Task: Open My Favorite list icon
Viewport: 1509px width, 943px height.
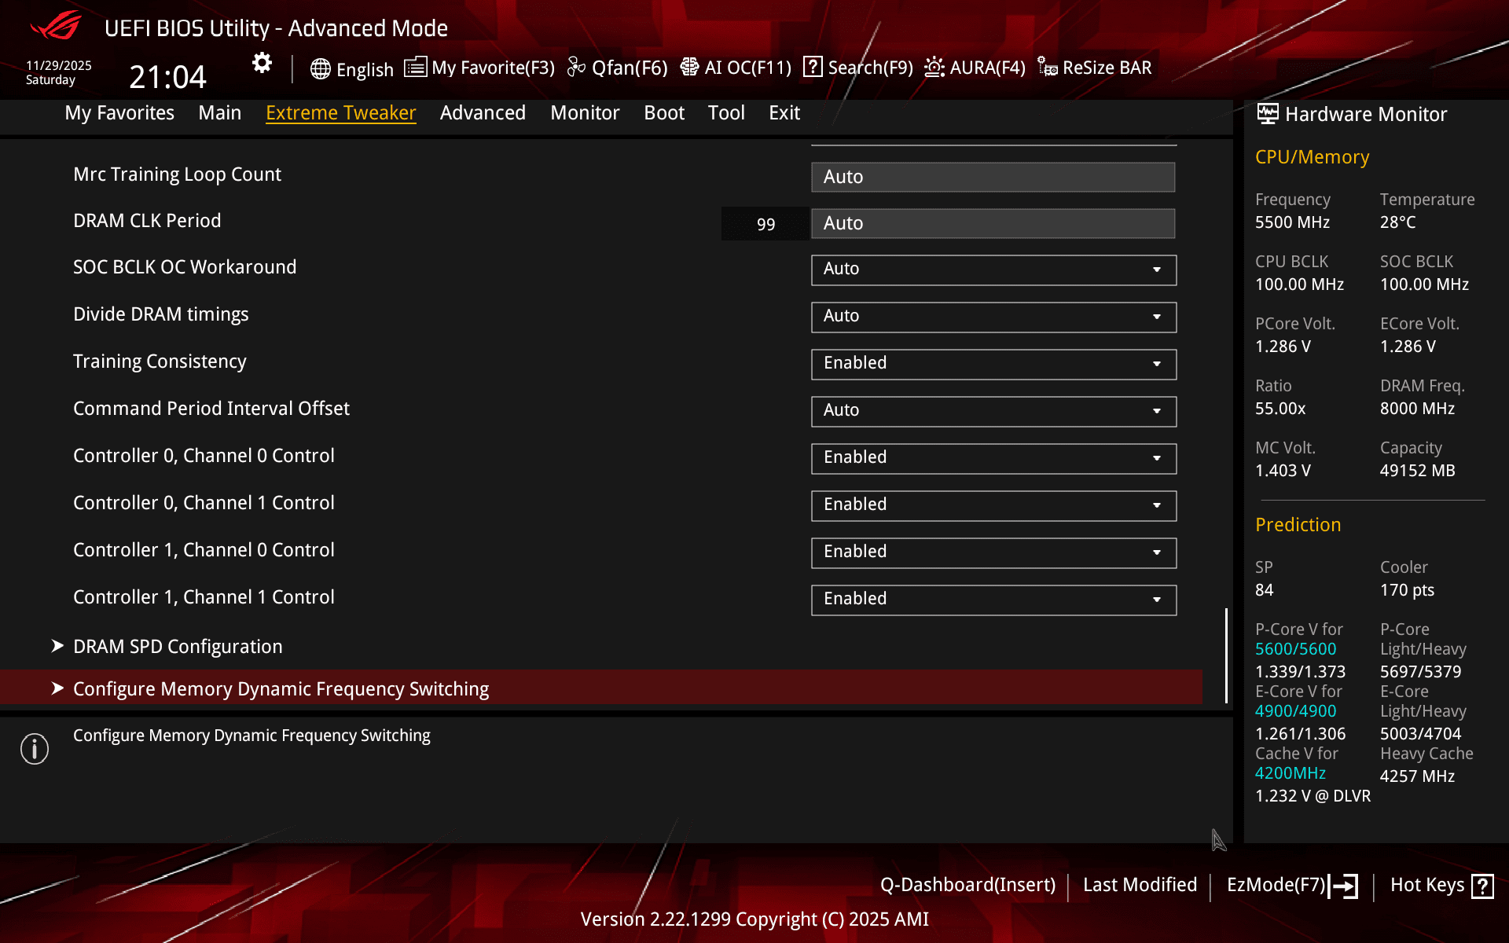Action: pos(415,68)
